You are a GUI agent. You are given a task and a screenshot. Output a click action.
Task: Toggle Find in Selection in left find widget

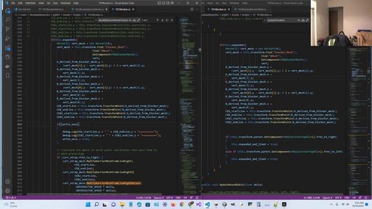167,20
